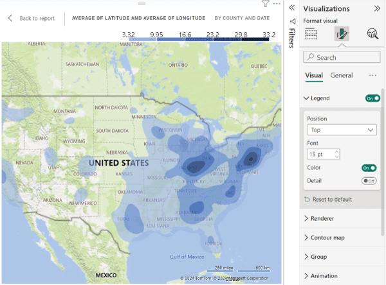This screenshot has height=285, width=386.
Task: Click the legend value 9.95
Action: (x=156, y=35)
